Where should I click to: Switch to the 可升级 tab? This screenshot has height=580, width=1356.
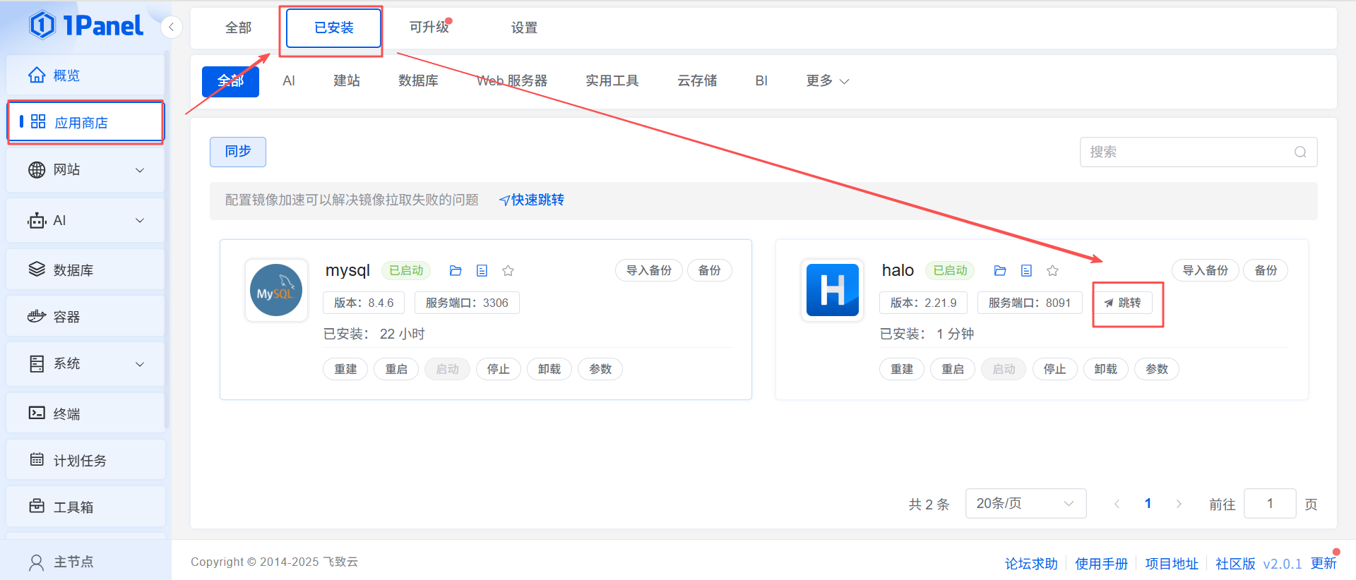tap(429, 28)
